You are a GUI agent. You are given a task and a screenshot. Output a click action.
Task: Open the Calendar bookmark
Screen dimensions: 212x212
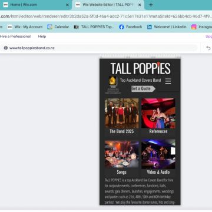point(58,27)
